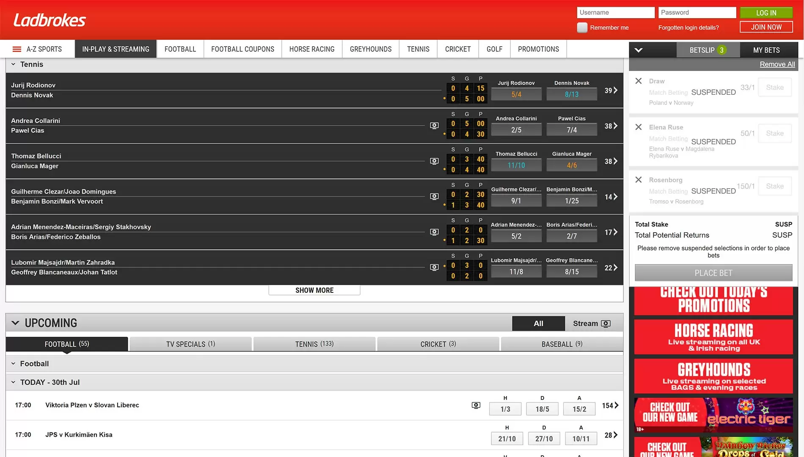804x457 pixels.
Task: Go to the FOOTBALL COUPONS section
Action: [x=242, y=49]
